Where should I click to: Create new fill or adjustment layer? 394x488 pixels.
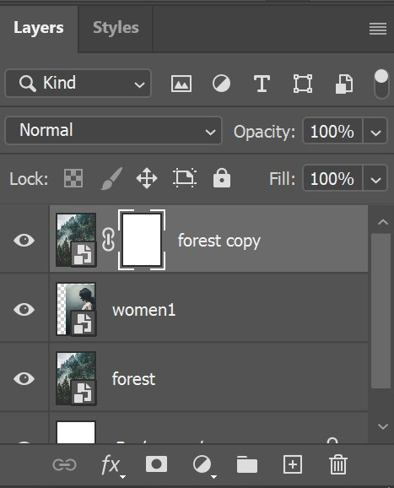pos(204,466)
